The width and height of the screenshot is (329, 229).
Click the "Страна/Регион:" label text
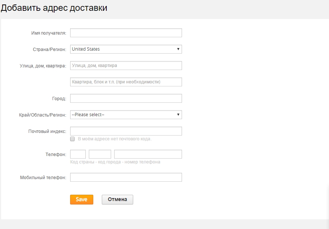tap(50, 50)
